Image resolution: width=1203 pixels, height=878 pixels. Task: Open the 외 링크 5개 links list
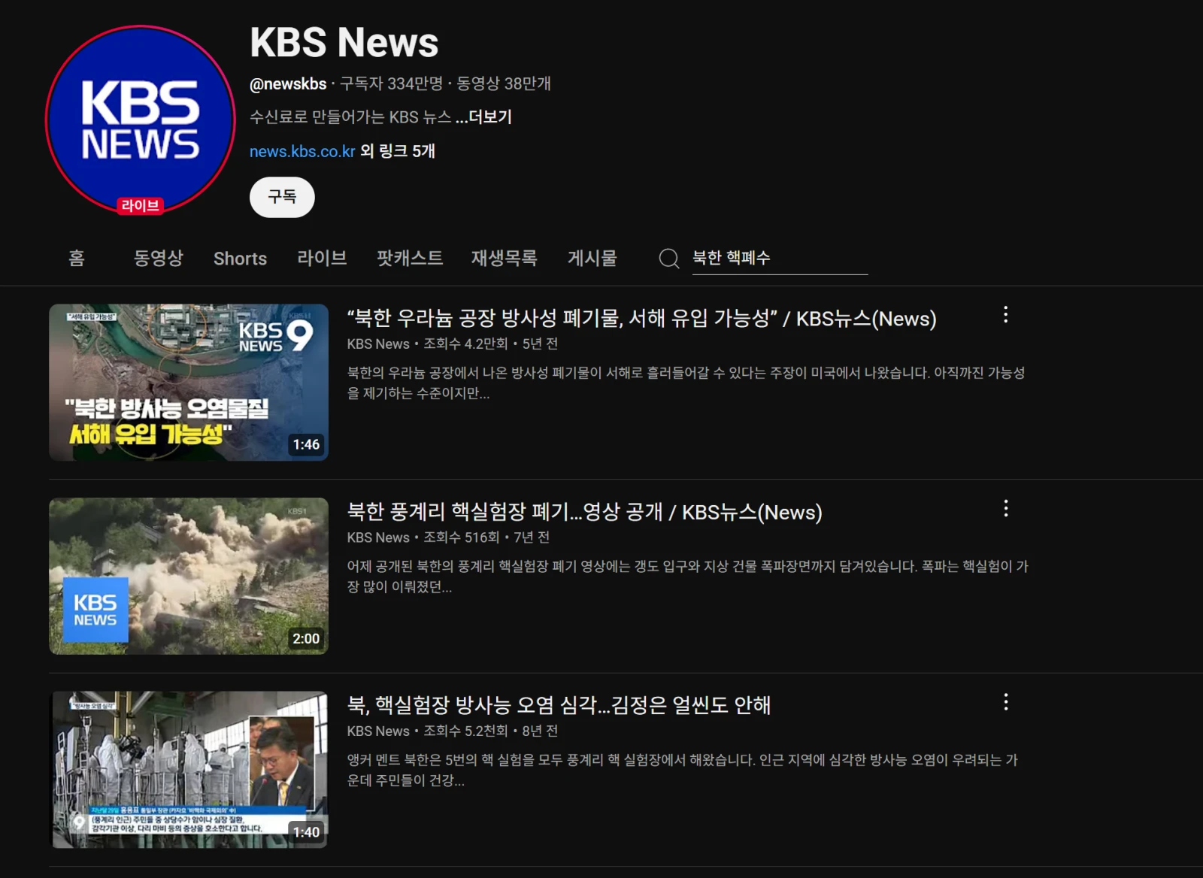[398, 151]
